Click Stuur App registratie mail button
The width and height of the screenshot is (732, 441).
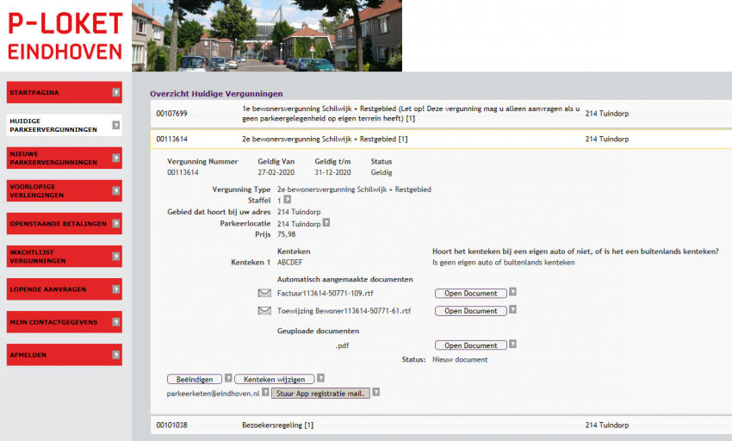click(320, 393)
